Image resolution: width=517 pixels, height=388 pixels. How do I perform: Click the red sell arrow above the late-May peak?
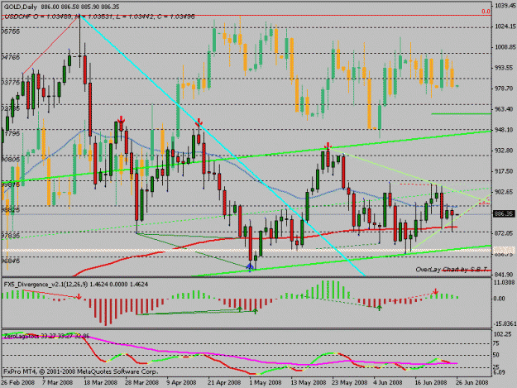pos(328,146)
